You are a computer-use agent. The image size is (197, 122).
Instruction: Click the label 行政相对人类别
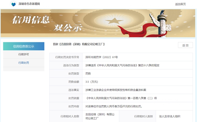pyautogui.click(x=143, y=116)
